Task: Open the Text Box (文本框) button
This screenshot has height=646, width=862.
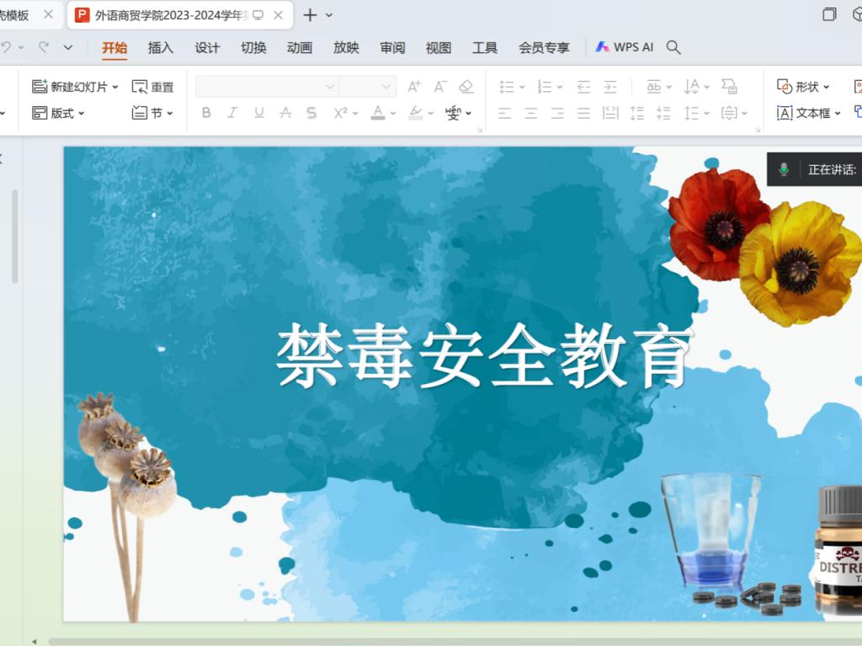Action: point(807,113)
